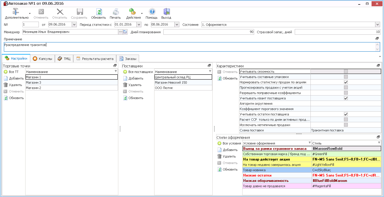Expand the Состояние dropdown
The image size is (384, 197).
[x=377, y=24]
